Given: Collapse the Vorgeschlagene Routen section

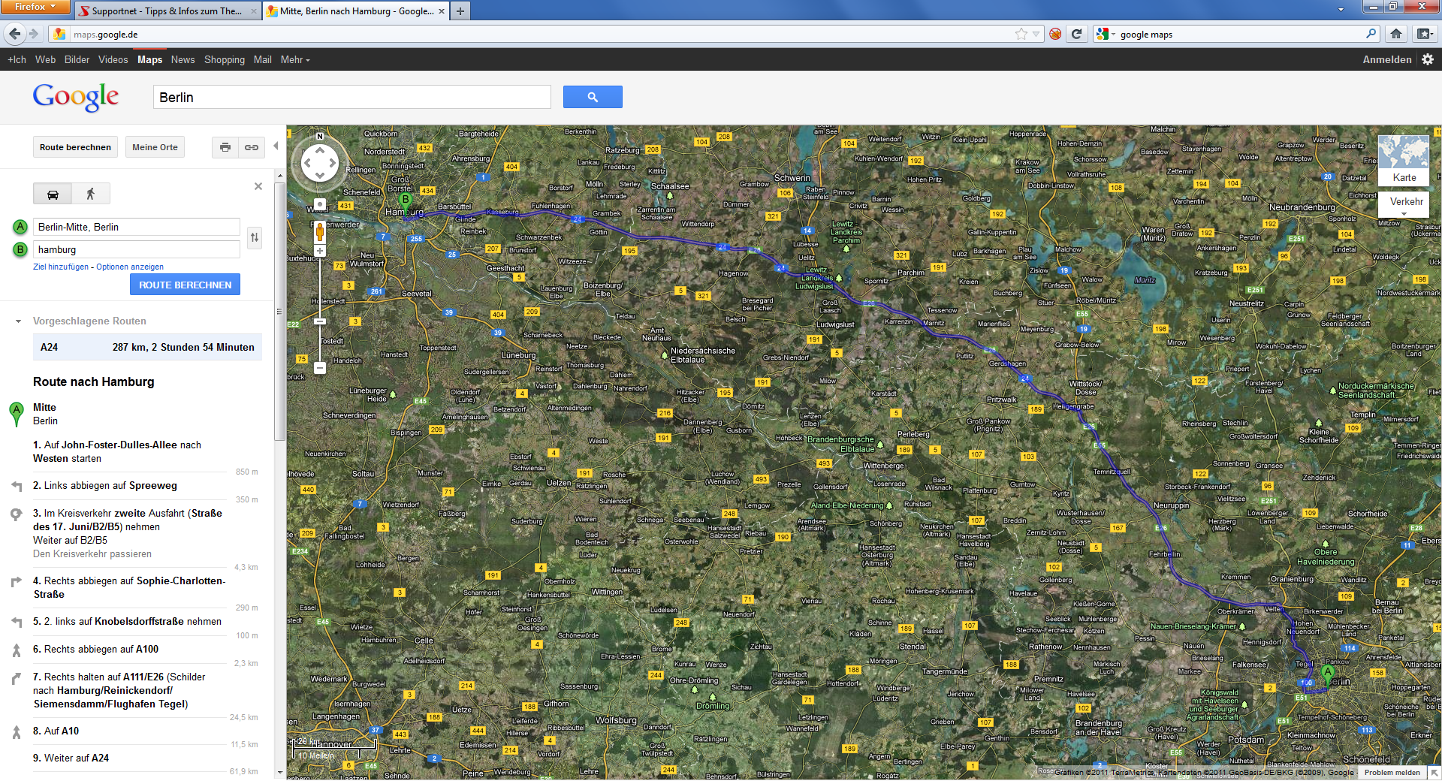Looking at the screenshot, I should pyautogui.click(x=17, y=321).
